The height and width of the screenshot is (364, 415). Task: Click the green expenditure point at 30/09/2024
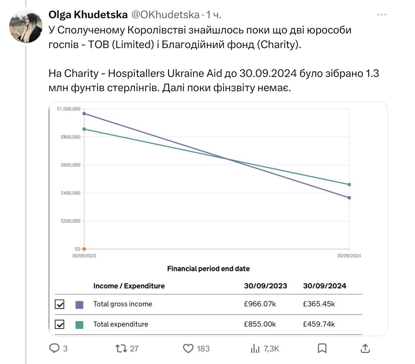[x=349, y=185]
